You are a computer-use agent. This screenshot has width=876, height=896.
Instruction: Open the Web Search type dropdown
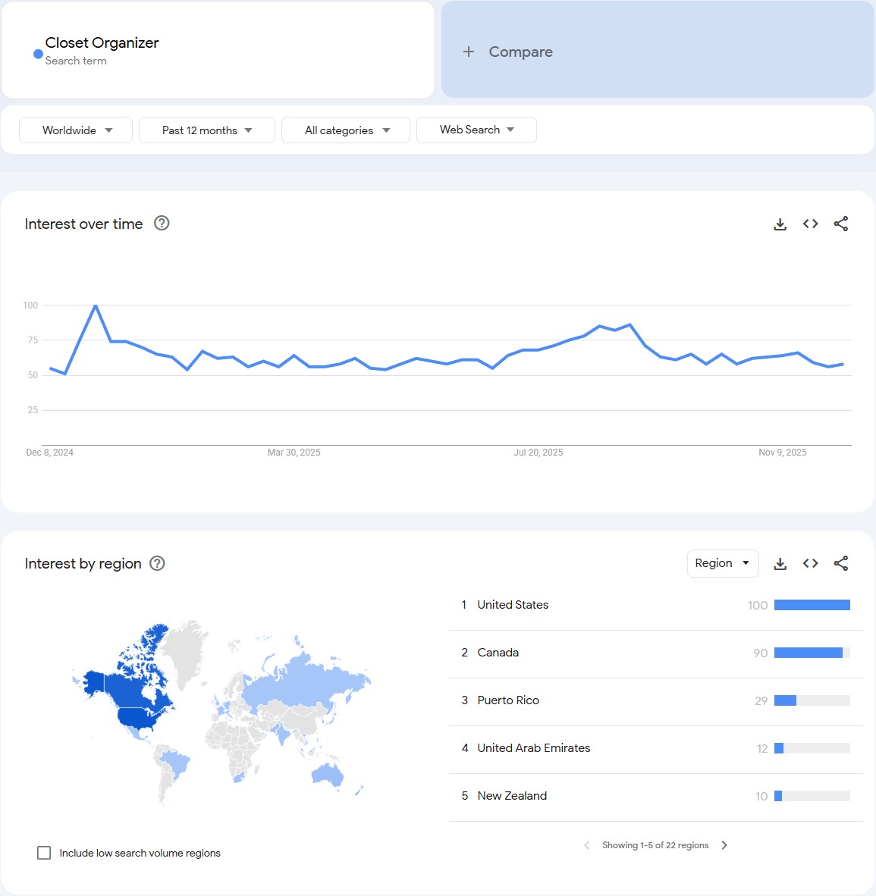[476, 130]
